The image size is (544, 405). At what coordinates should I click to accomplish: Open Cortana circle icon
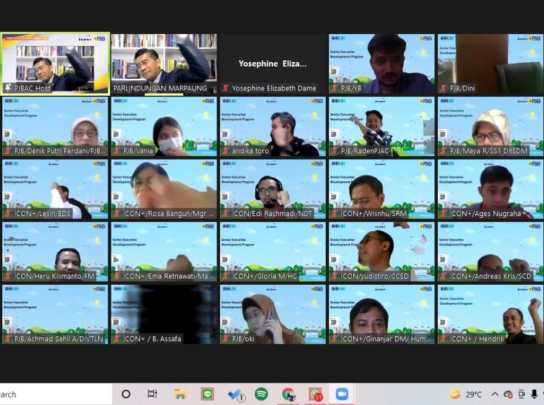click(126, 394)
